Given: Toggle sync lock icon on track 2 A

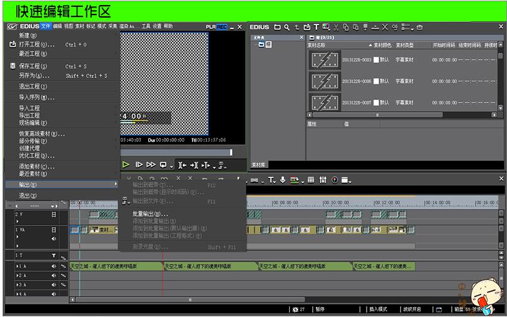Looking at the screenshot, I should (64, 275).
